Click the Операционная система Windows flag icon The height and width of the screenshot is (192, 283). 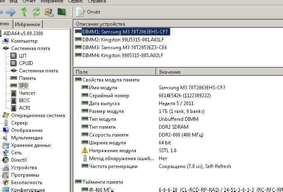6,115
